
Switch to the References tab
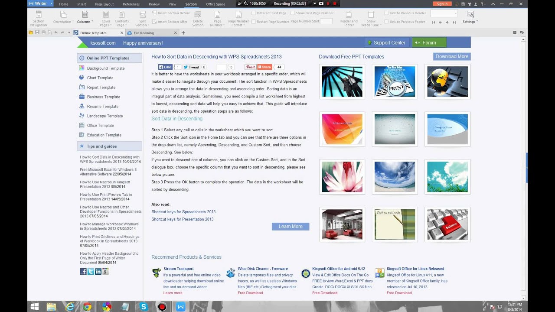pyautogui.click(x=131, y=4)
